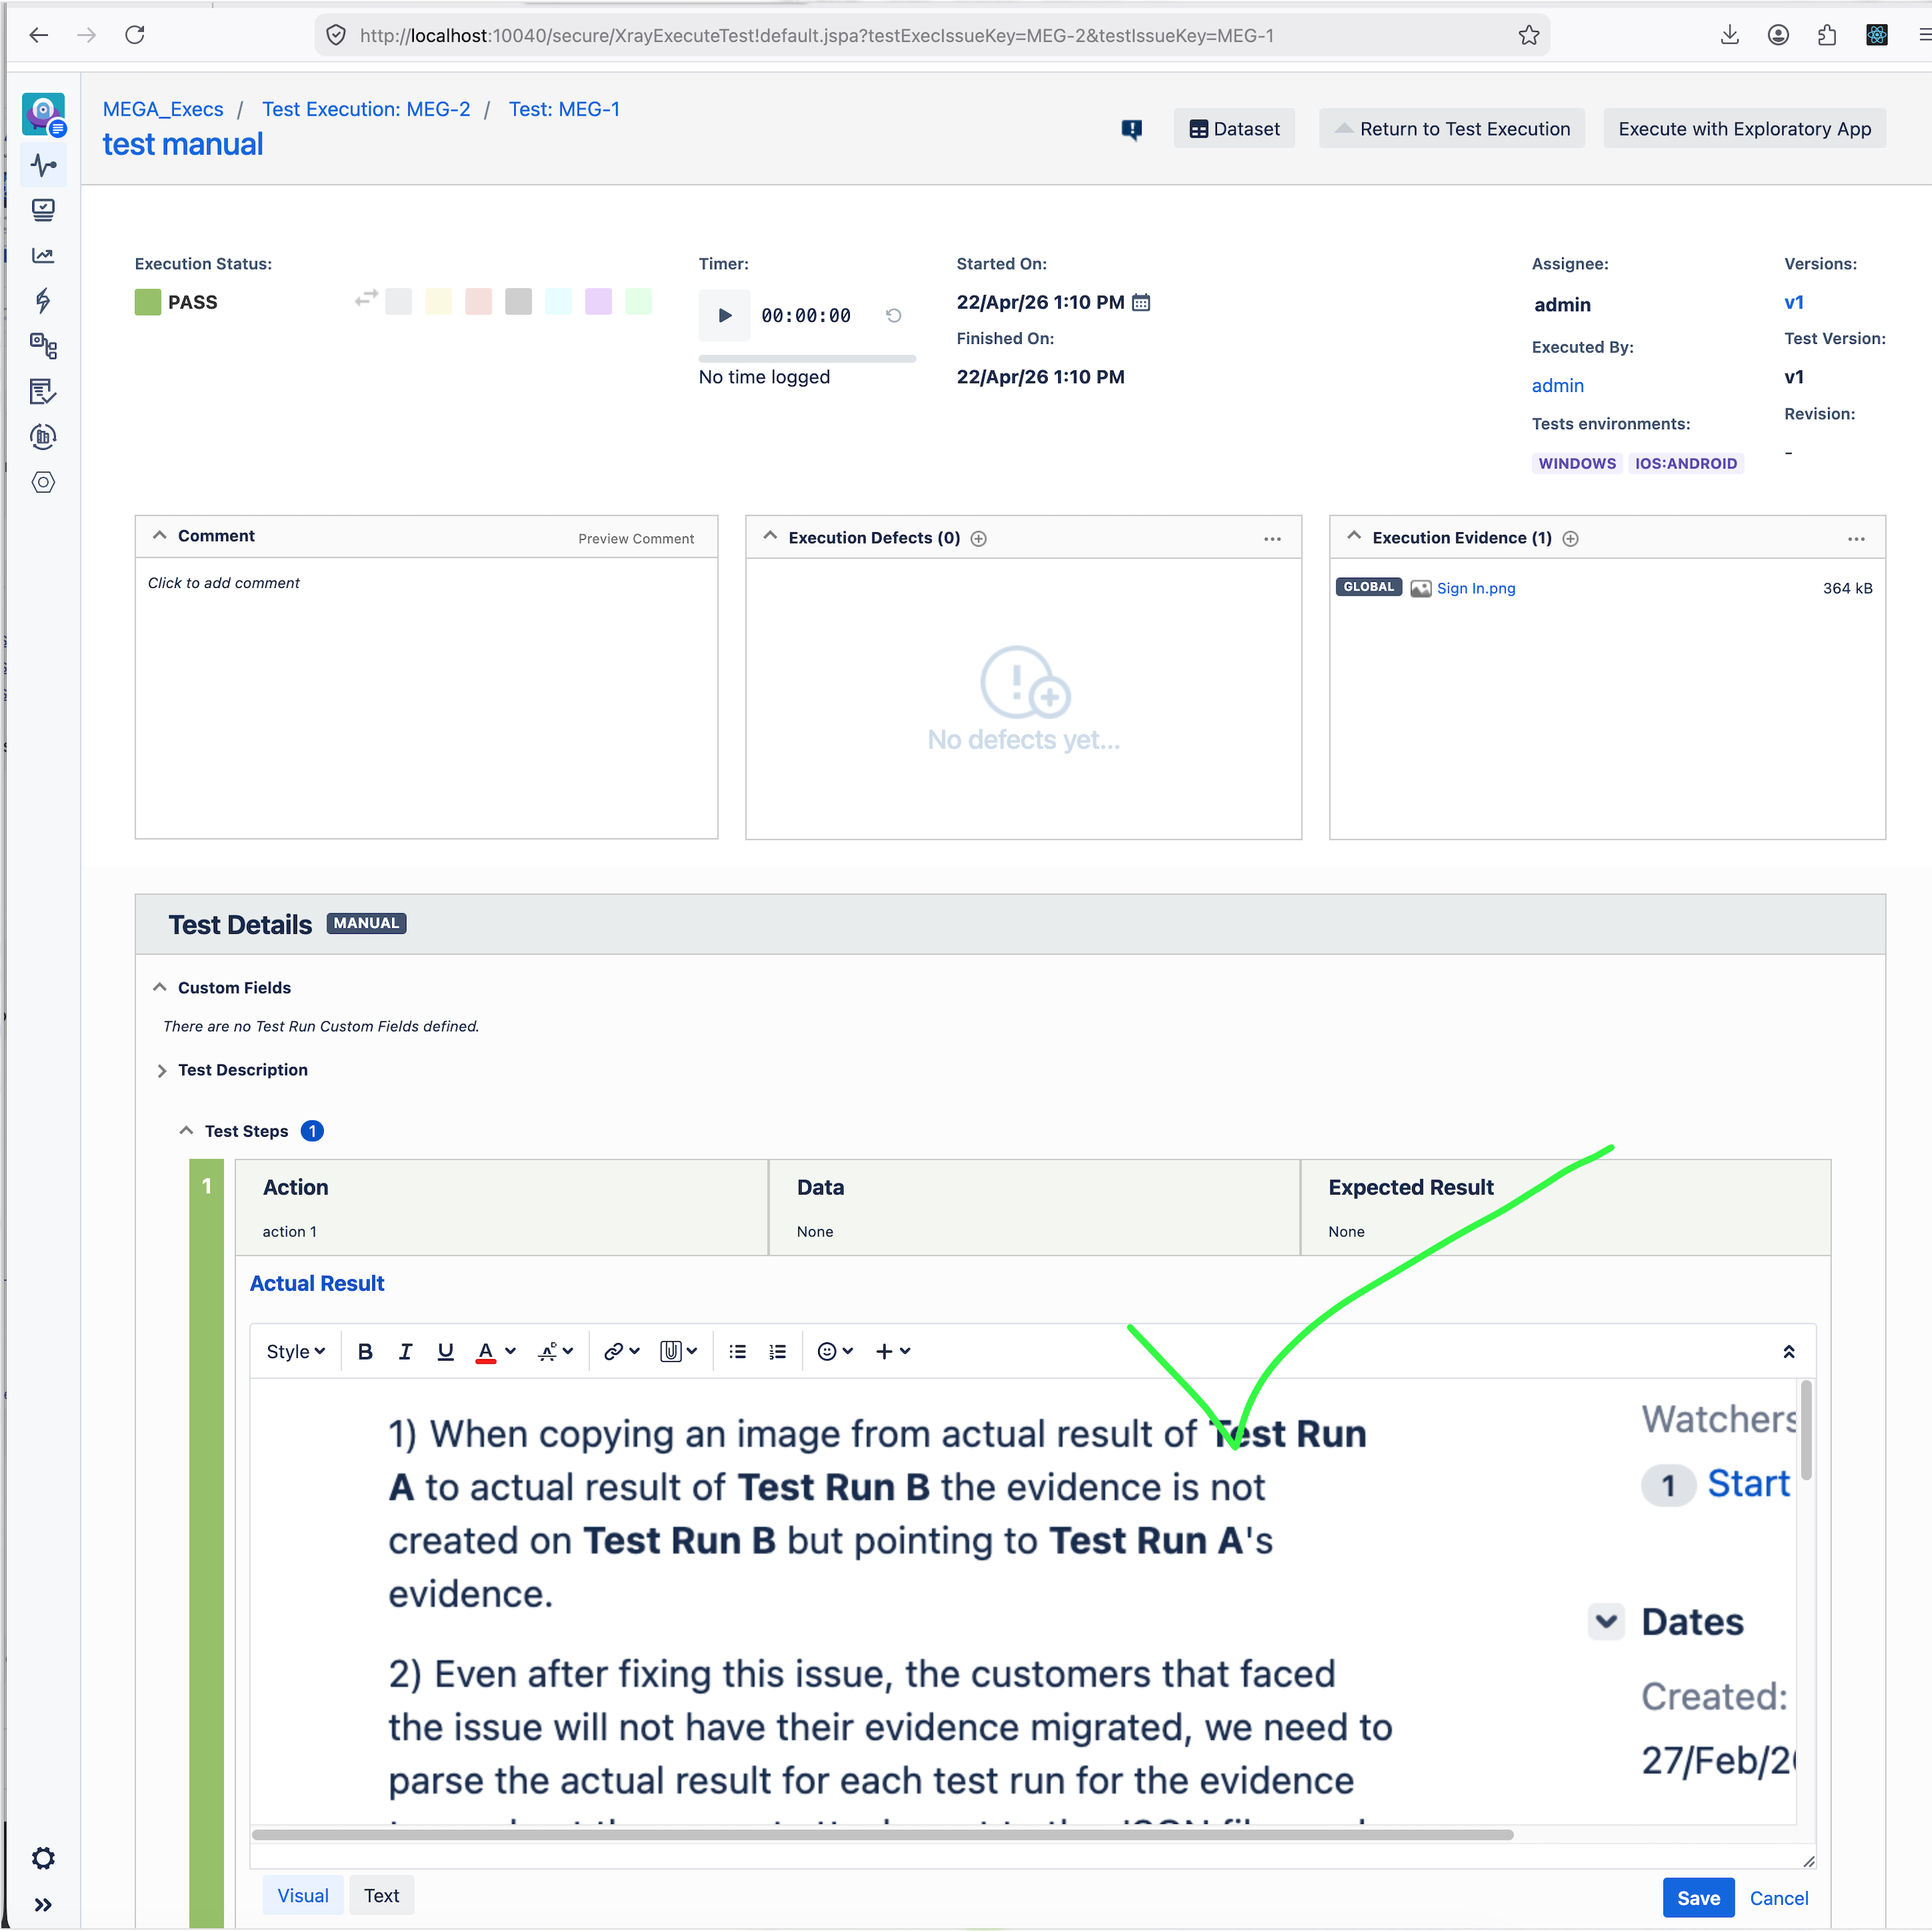Open MEGA_Execs breadcrumb link
The height and width of the screenshot is (1931, 1932).
(163, 109)
